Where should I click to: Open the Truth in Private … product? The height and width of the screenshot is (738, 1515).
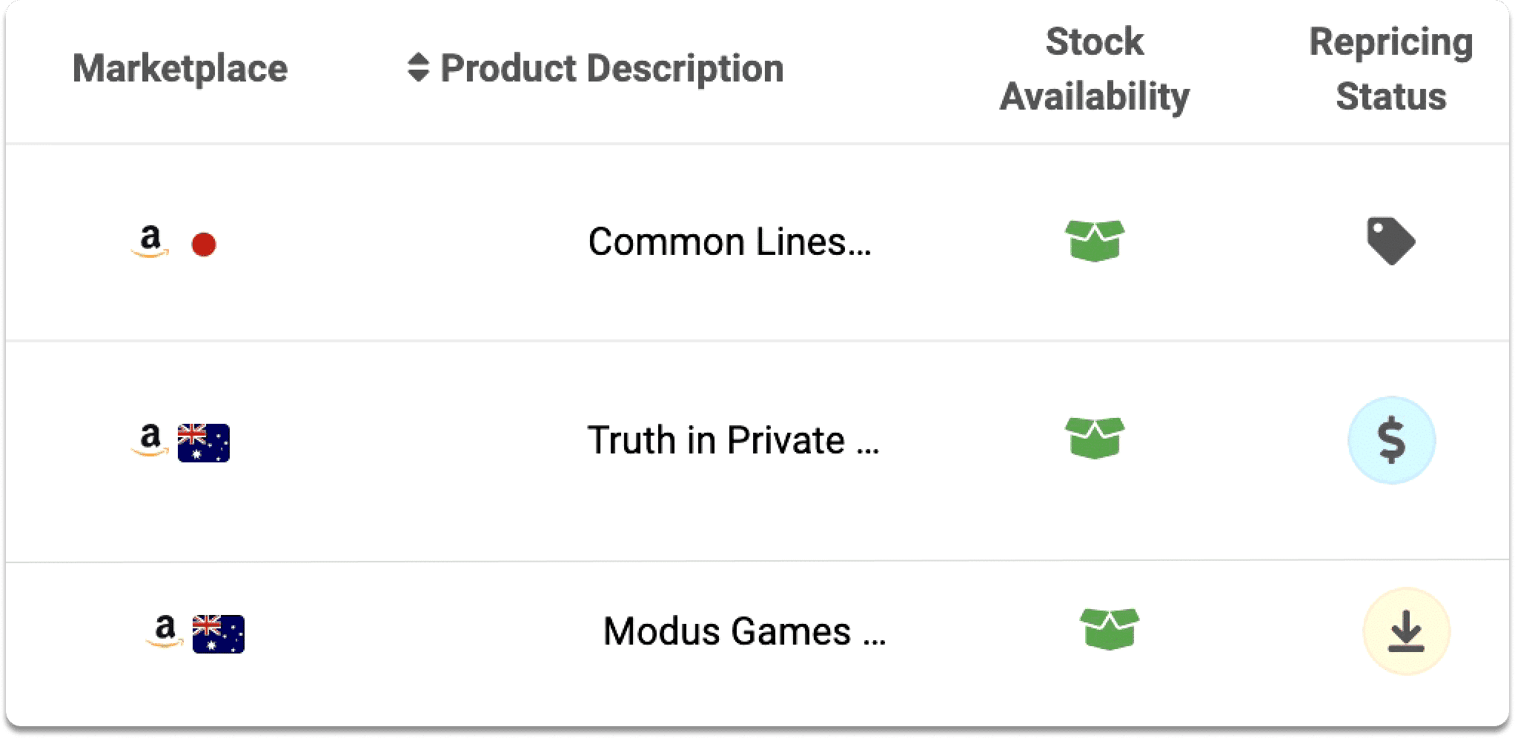[x=733, y=440]
